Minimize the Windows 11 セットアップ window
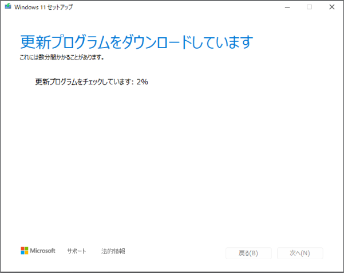The image size is (344, 273). pos(287,7)
